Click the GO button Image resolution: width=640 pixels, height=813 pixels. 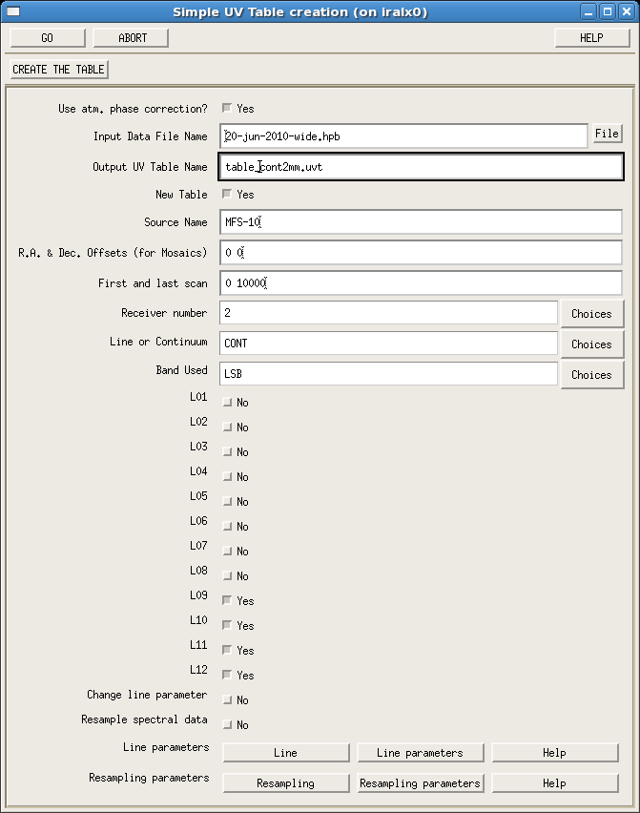(47, 38)
